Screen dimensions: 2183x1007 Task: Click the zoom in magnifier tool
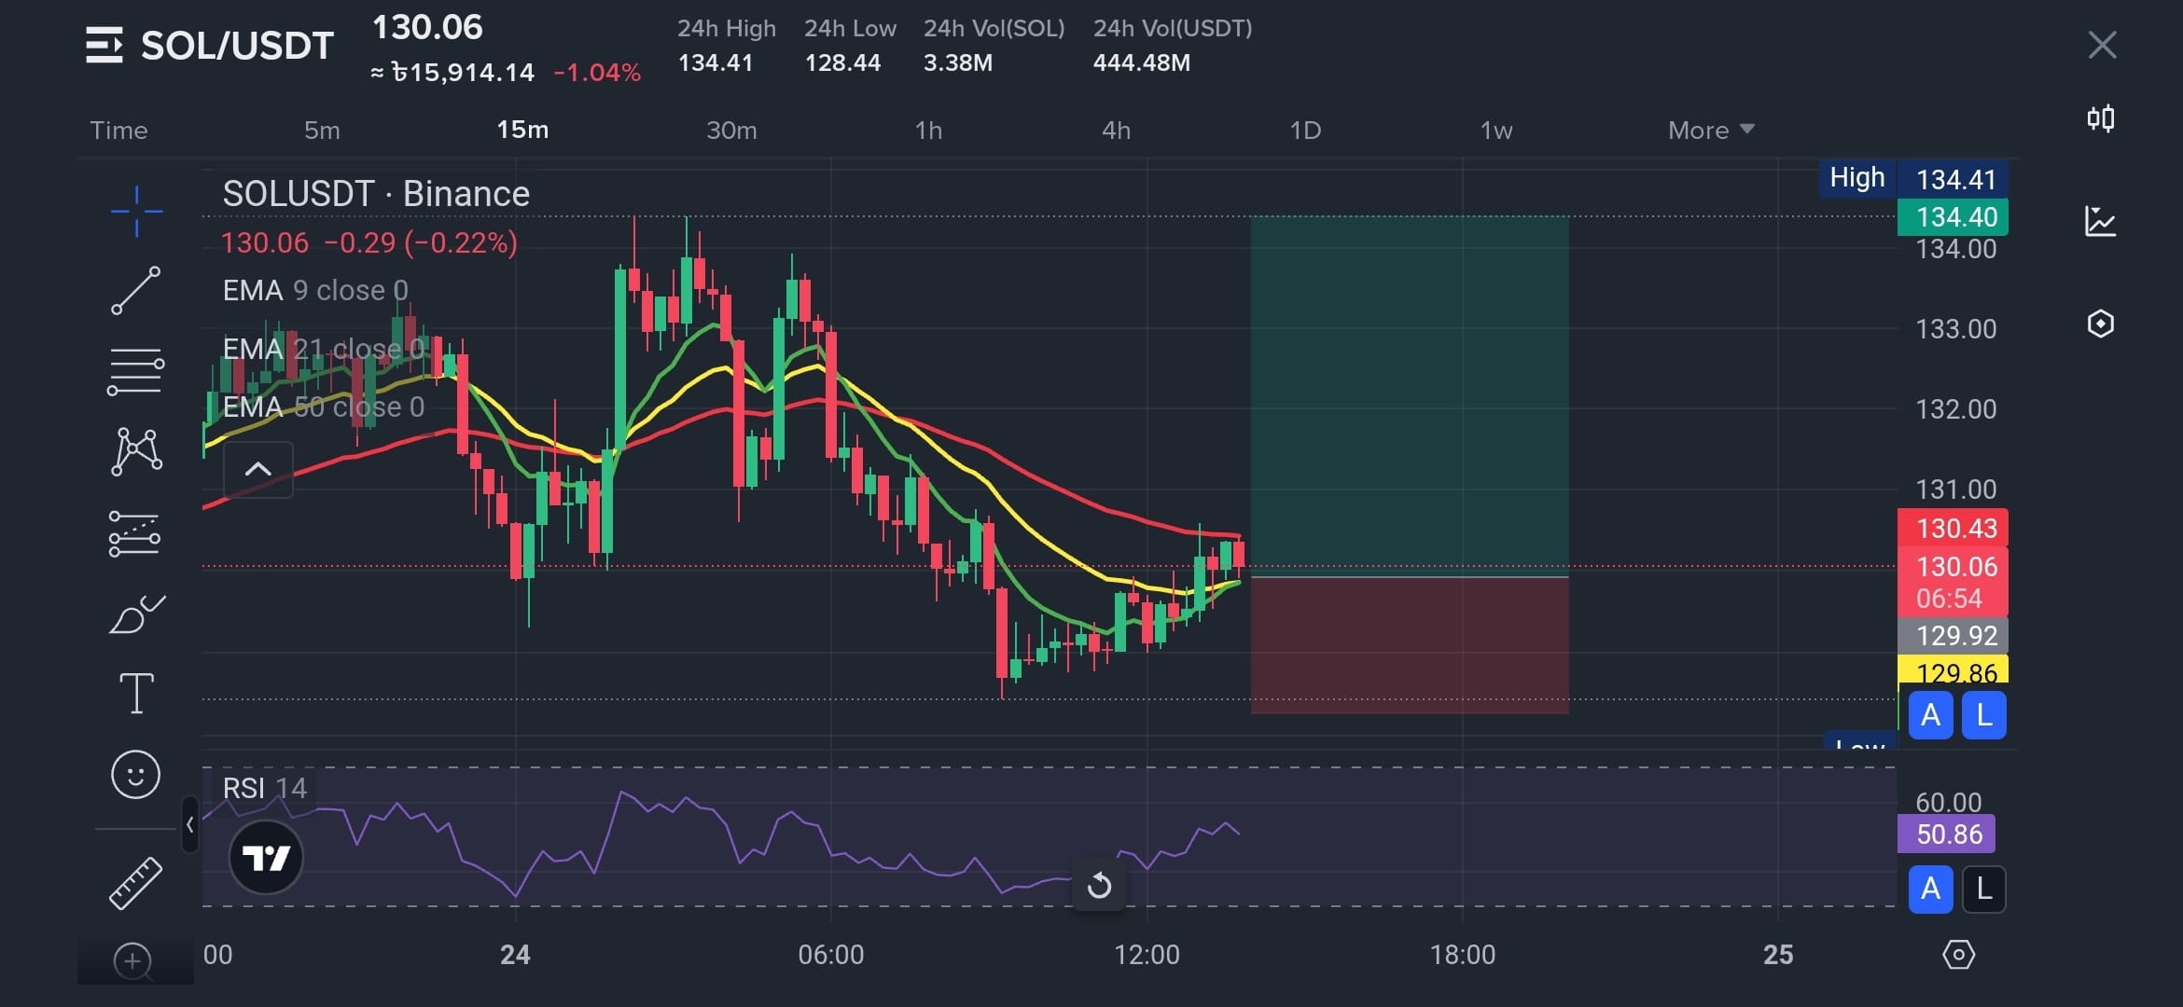coord(132,960)
